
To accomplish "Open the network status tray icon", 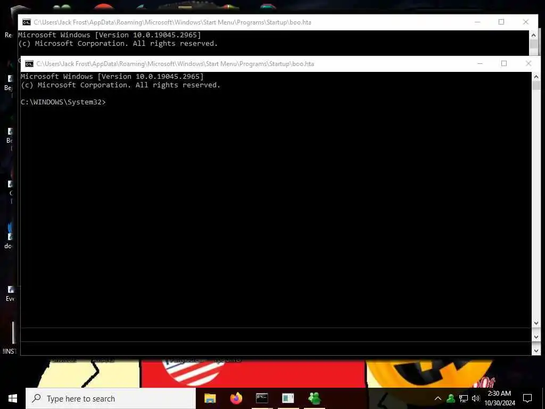I will point(463,398).
